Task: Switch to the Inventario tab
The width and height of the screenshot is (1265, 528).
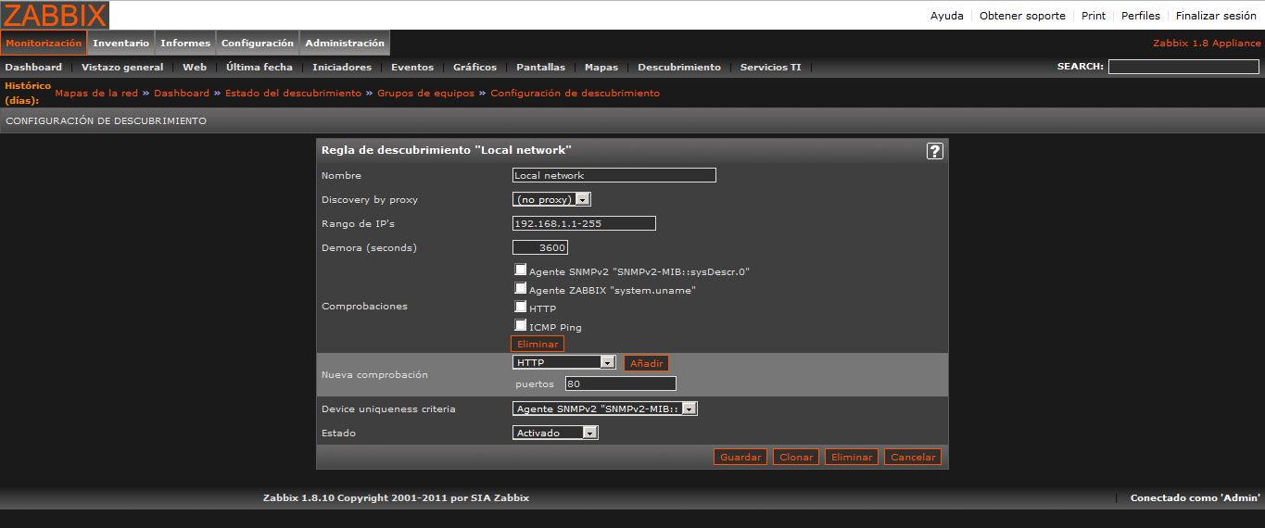Action: 120,44
